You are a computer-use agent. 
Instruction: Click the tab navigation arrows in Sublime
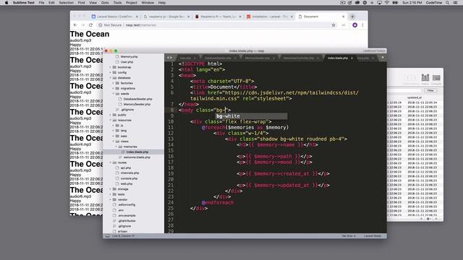[x=169, y=58]
